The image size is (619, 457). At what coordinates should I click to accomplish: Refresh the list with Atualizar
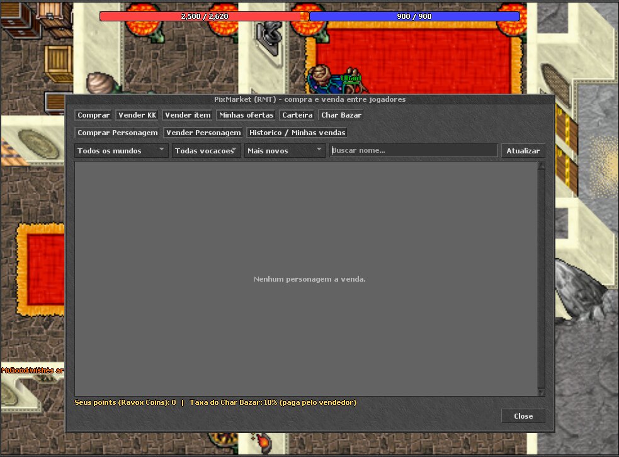(523, 151)
